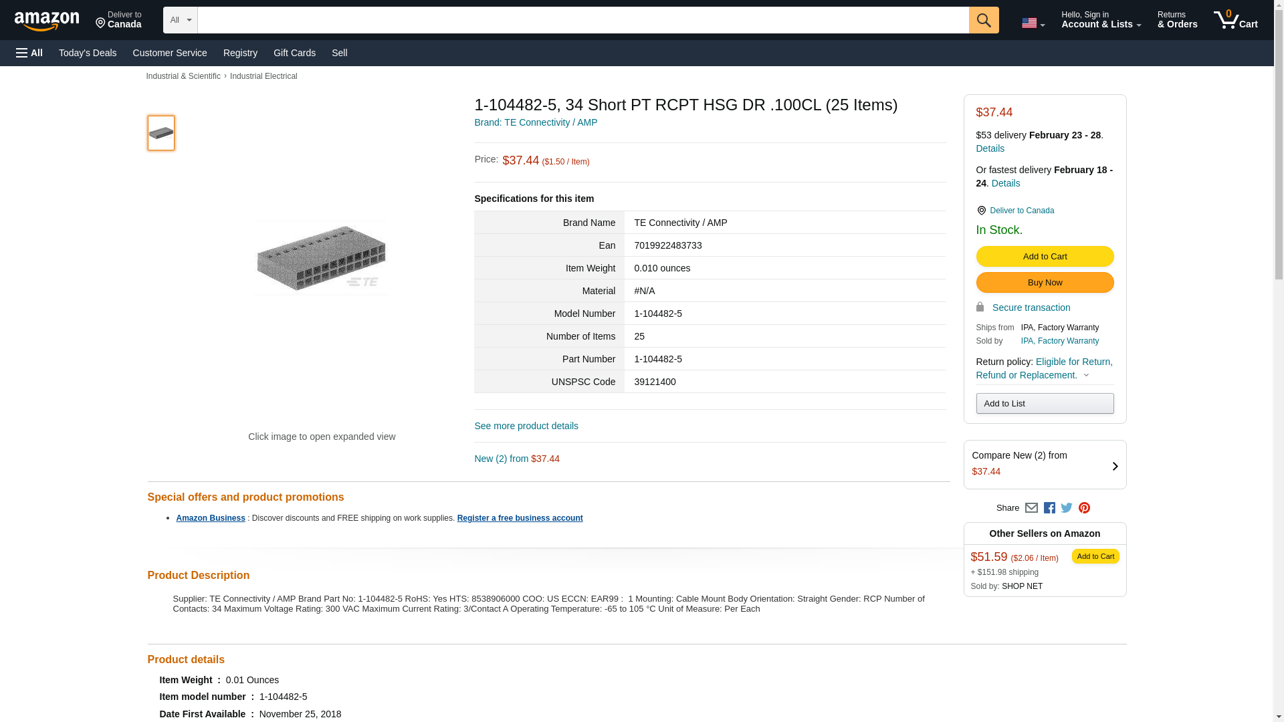Go to Gift Cards nav item
Viewport: 1284px width, 722px height.
pos(294,53)
